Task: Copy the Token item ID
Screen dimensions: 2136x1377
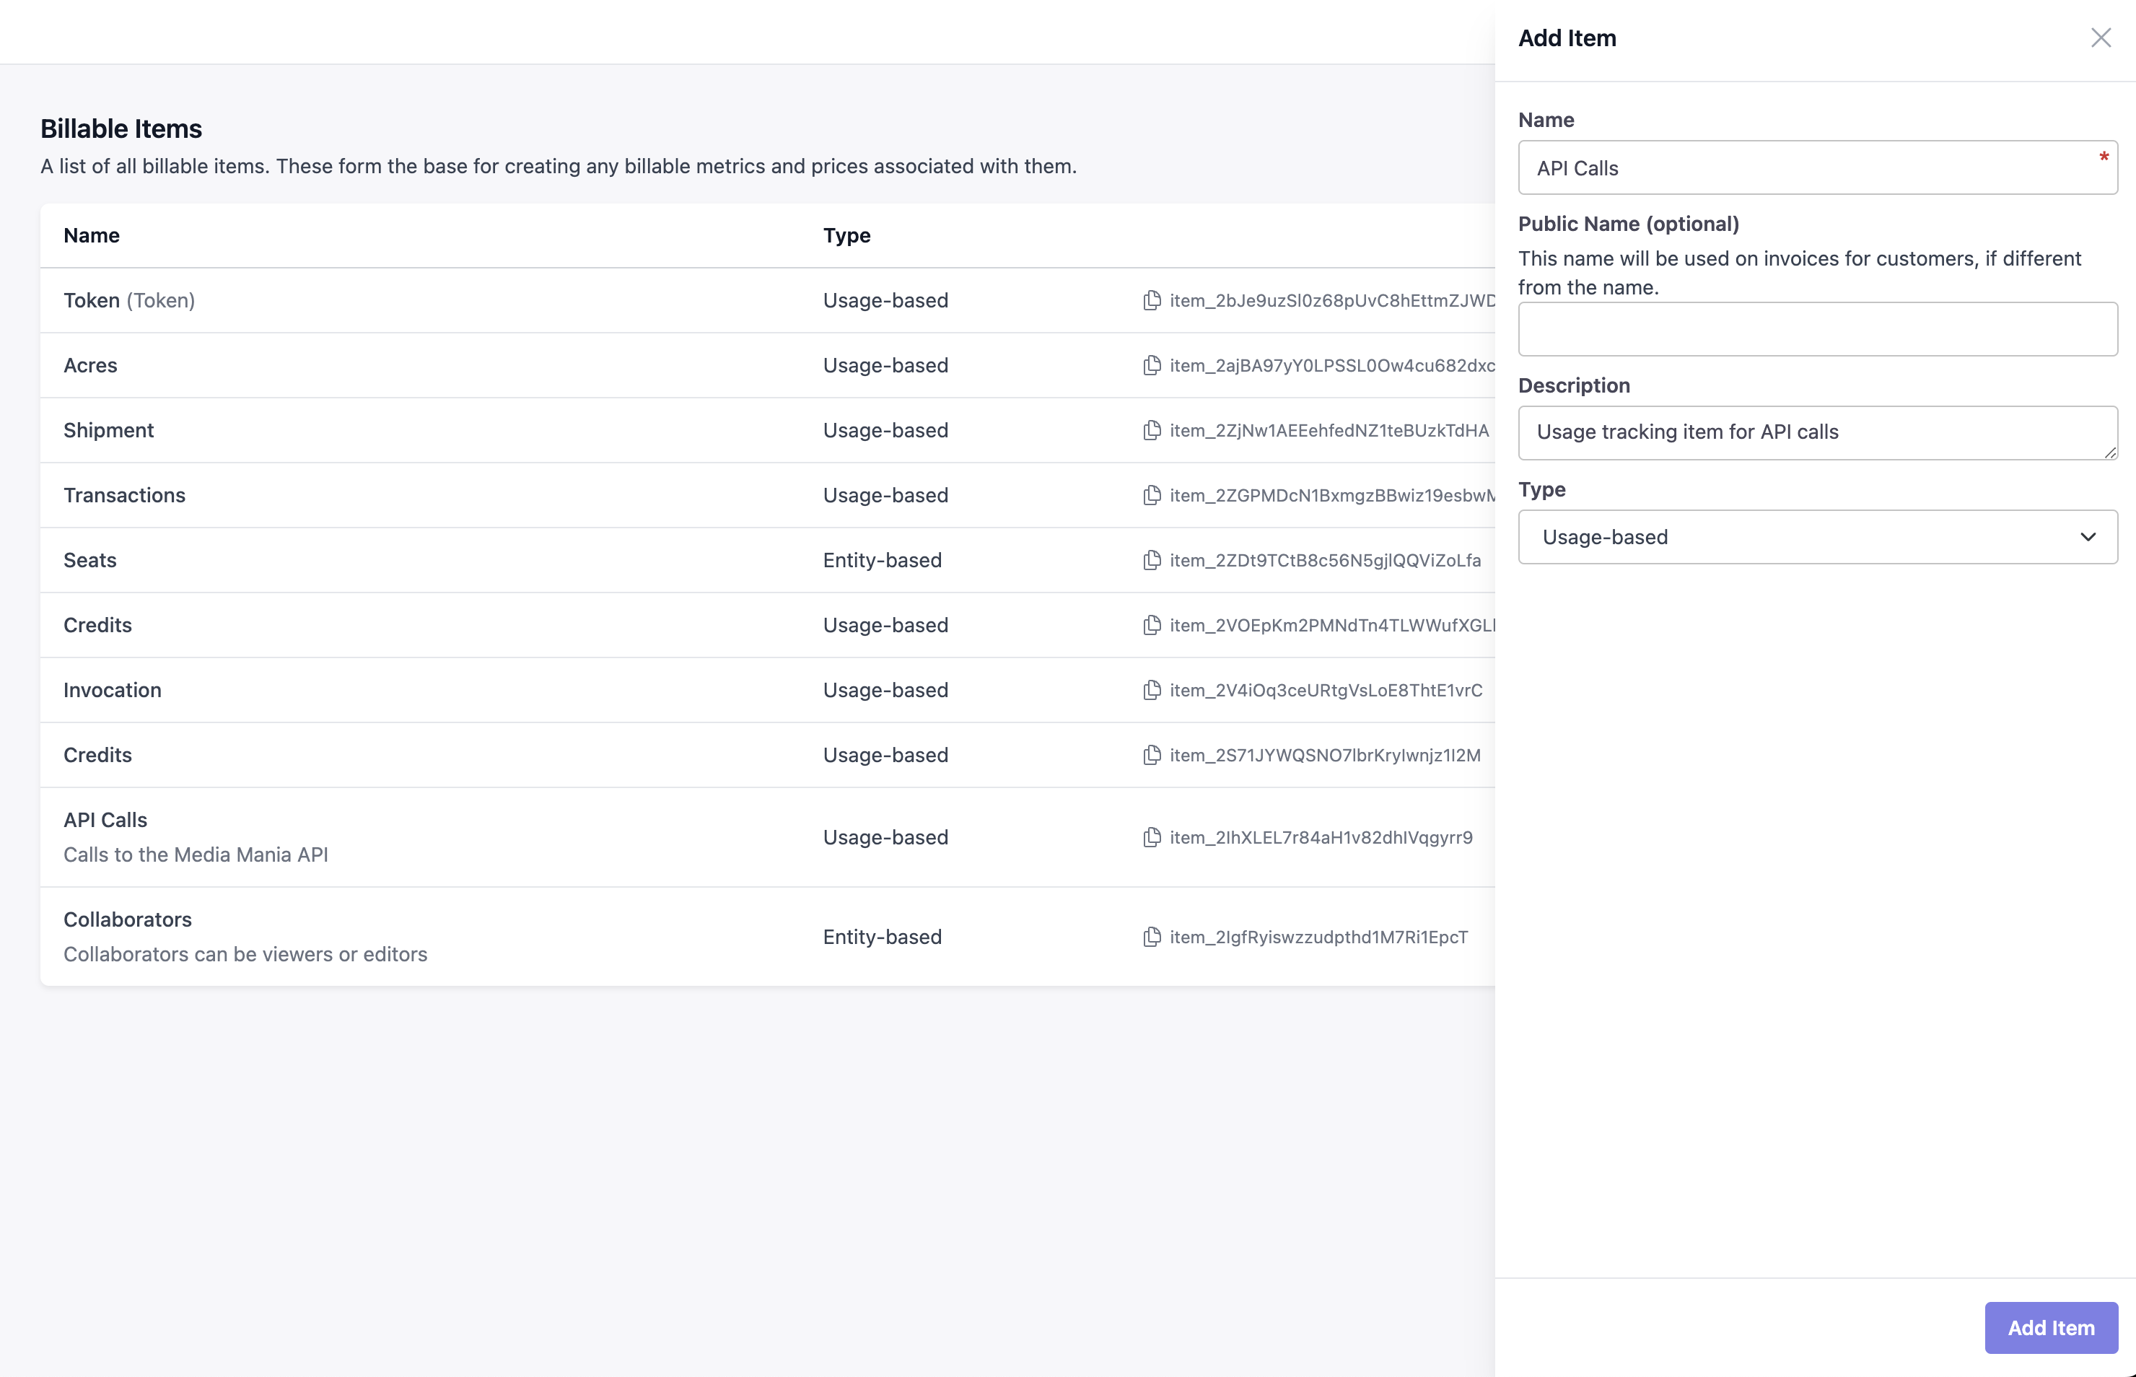Action: click(1152, 300)
